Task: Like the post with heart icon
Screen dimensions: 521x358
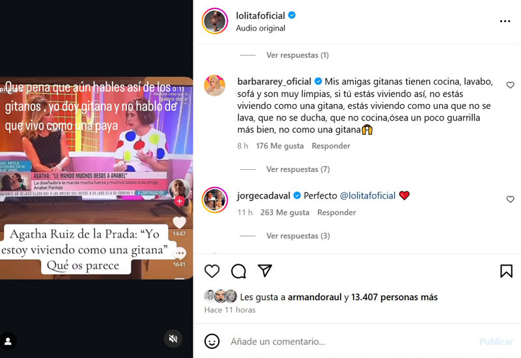Action: (212, 271)
